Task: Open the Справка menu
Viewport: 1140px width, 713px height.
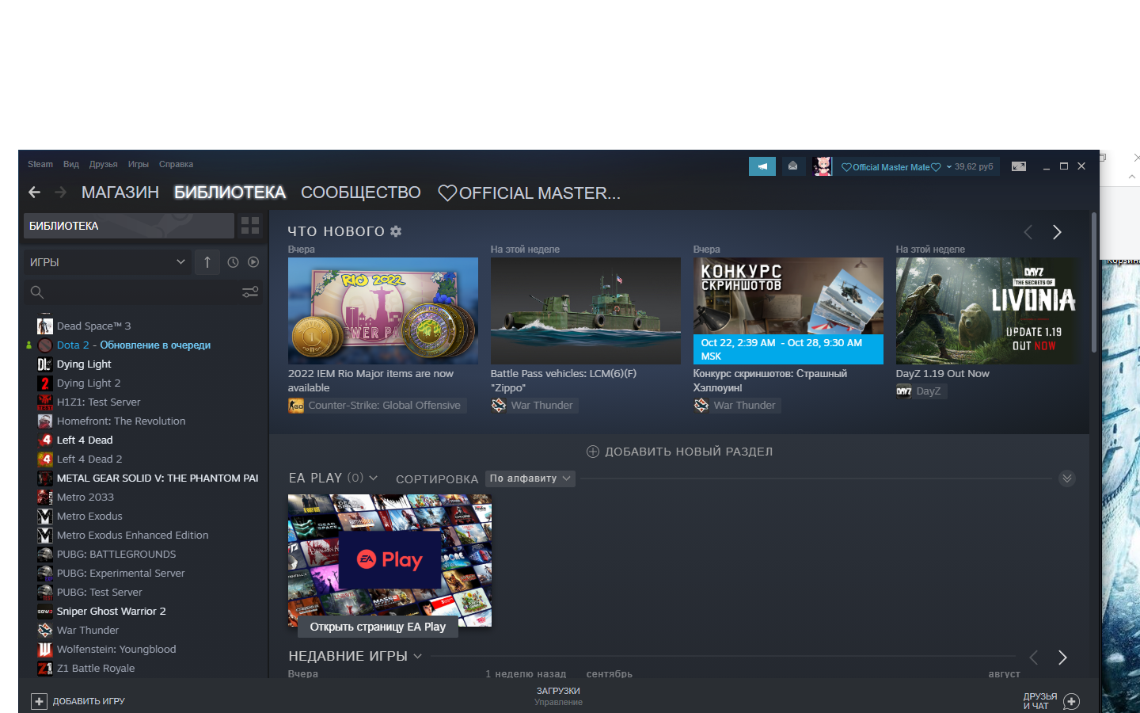Action: click(176, 165)
